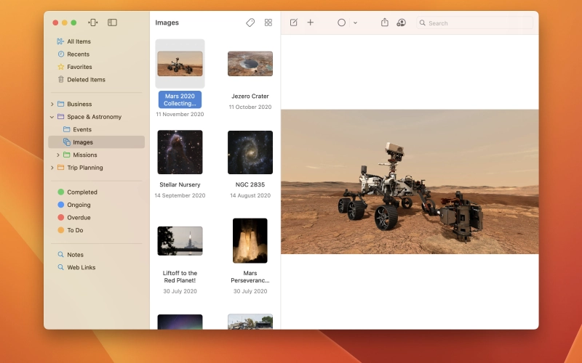This screenshot has width=582, height=363.
Task: Click the plus add item icon
Action: tap(311, 23)
